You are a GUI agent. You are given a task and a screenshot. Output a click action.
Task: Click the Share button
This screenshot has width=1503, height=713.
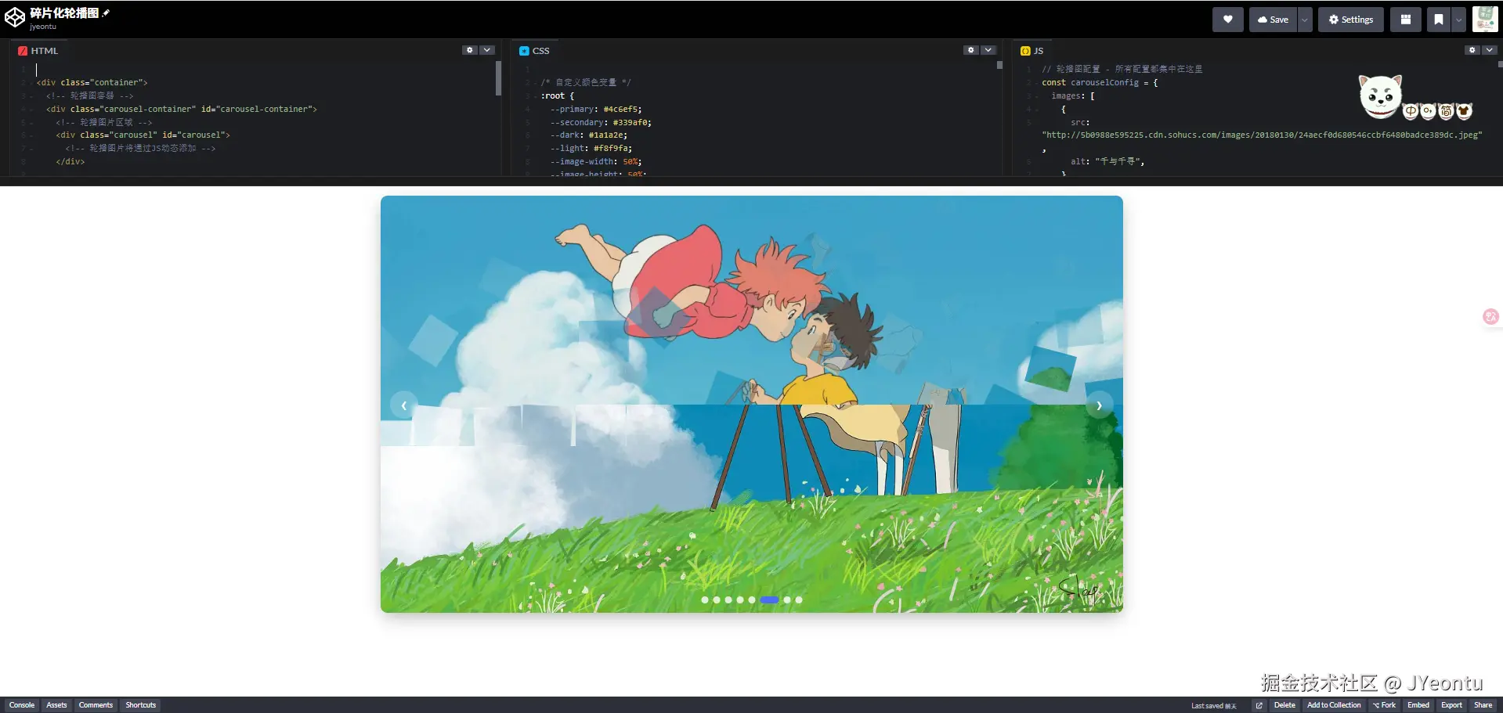click(1483, 705)
